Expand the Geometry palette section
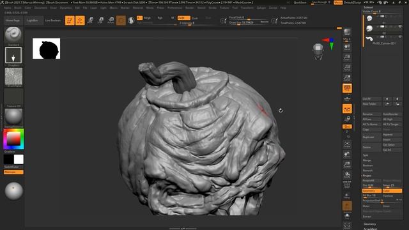The width and height of the screenshot is (409, 230). click(369, 224)
